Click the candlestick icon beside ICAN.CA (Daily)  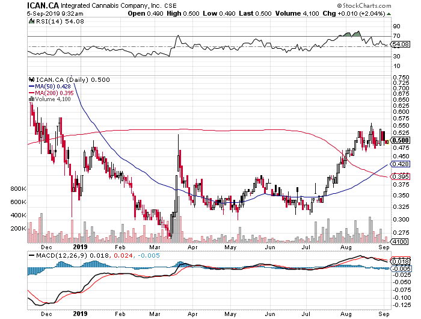tap(32, 79)
